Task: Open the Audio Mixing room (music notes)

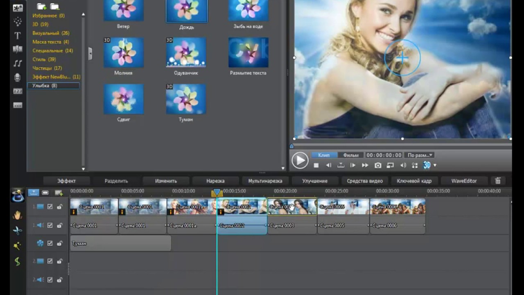Action: pos(18,63)
